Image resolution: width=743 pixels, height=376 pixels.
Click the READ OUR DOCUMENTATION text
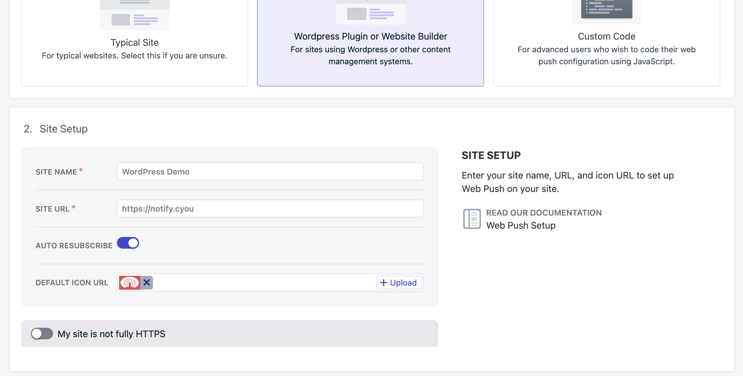tap(544, 213)
